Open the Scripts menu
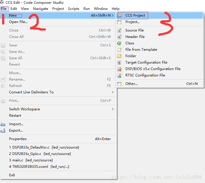This screenshot has width=205, height=183. tap(73, 9)
